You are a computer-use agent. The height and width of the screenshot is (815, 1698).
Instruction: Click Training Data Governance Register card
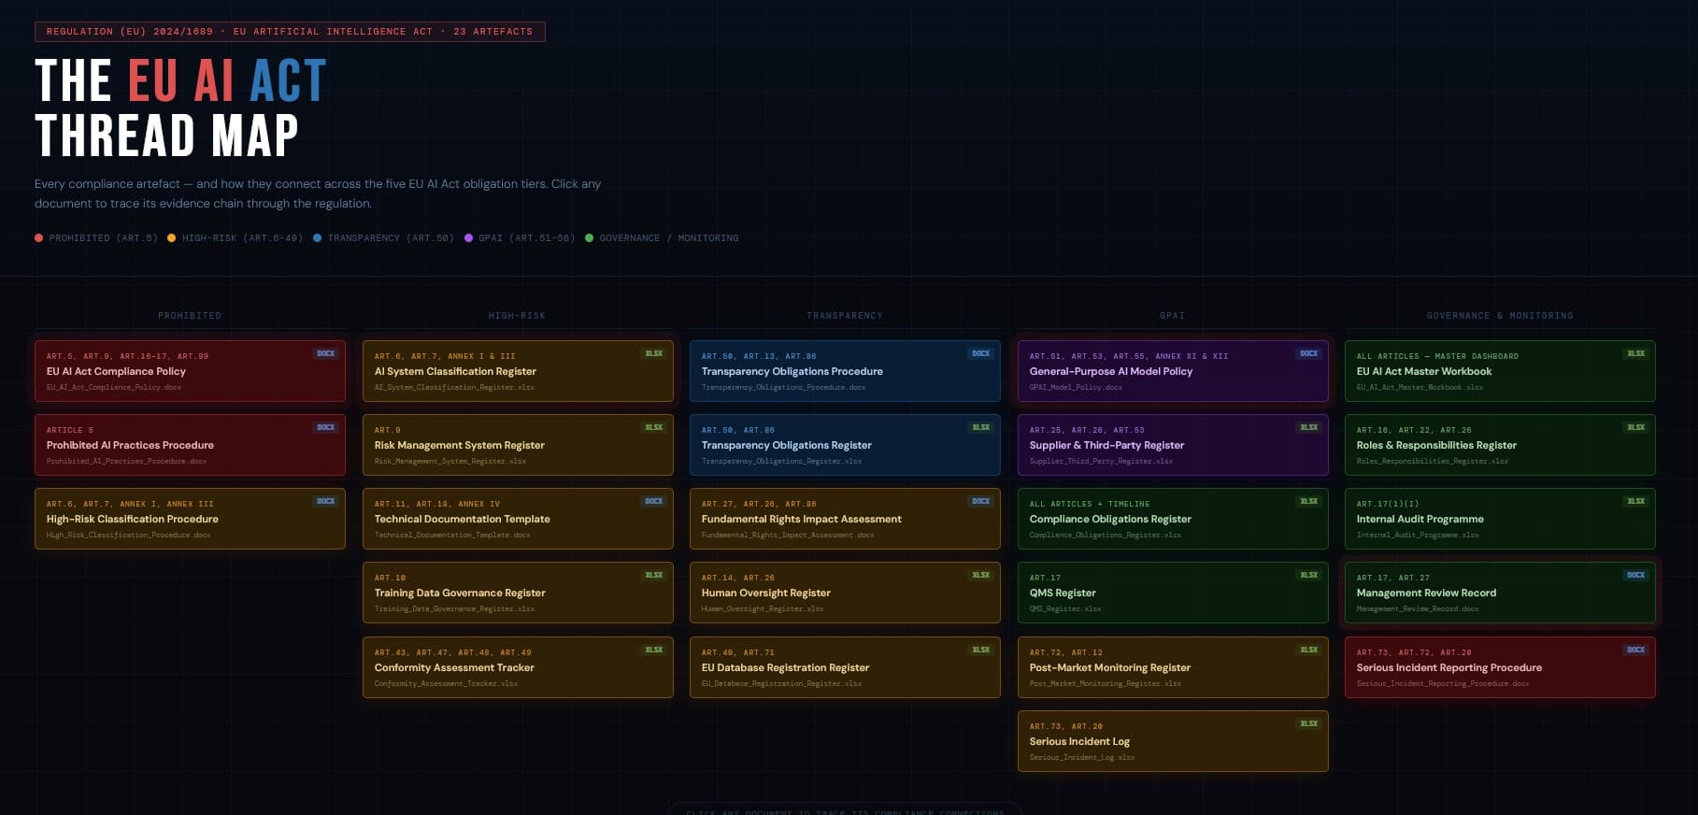[x=518, y=593]
